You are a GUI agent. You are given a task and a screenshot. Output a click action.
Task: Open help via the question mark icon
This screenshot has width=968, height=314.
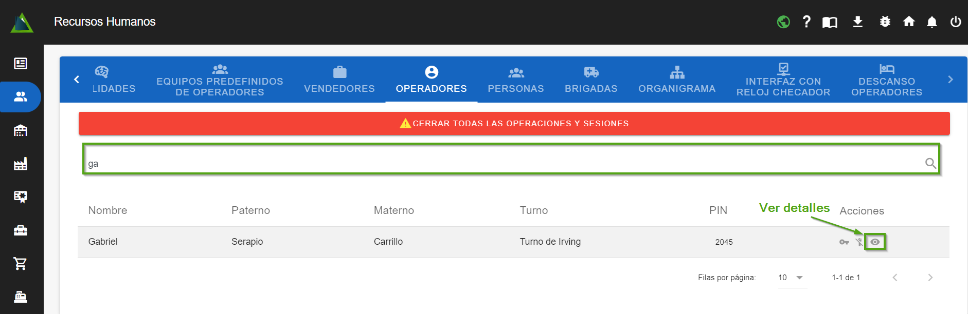coord(806,22)
